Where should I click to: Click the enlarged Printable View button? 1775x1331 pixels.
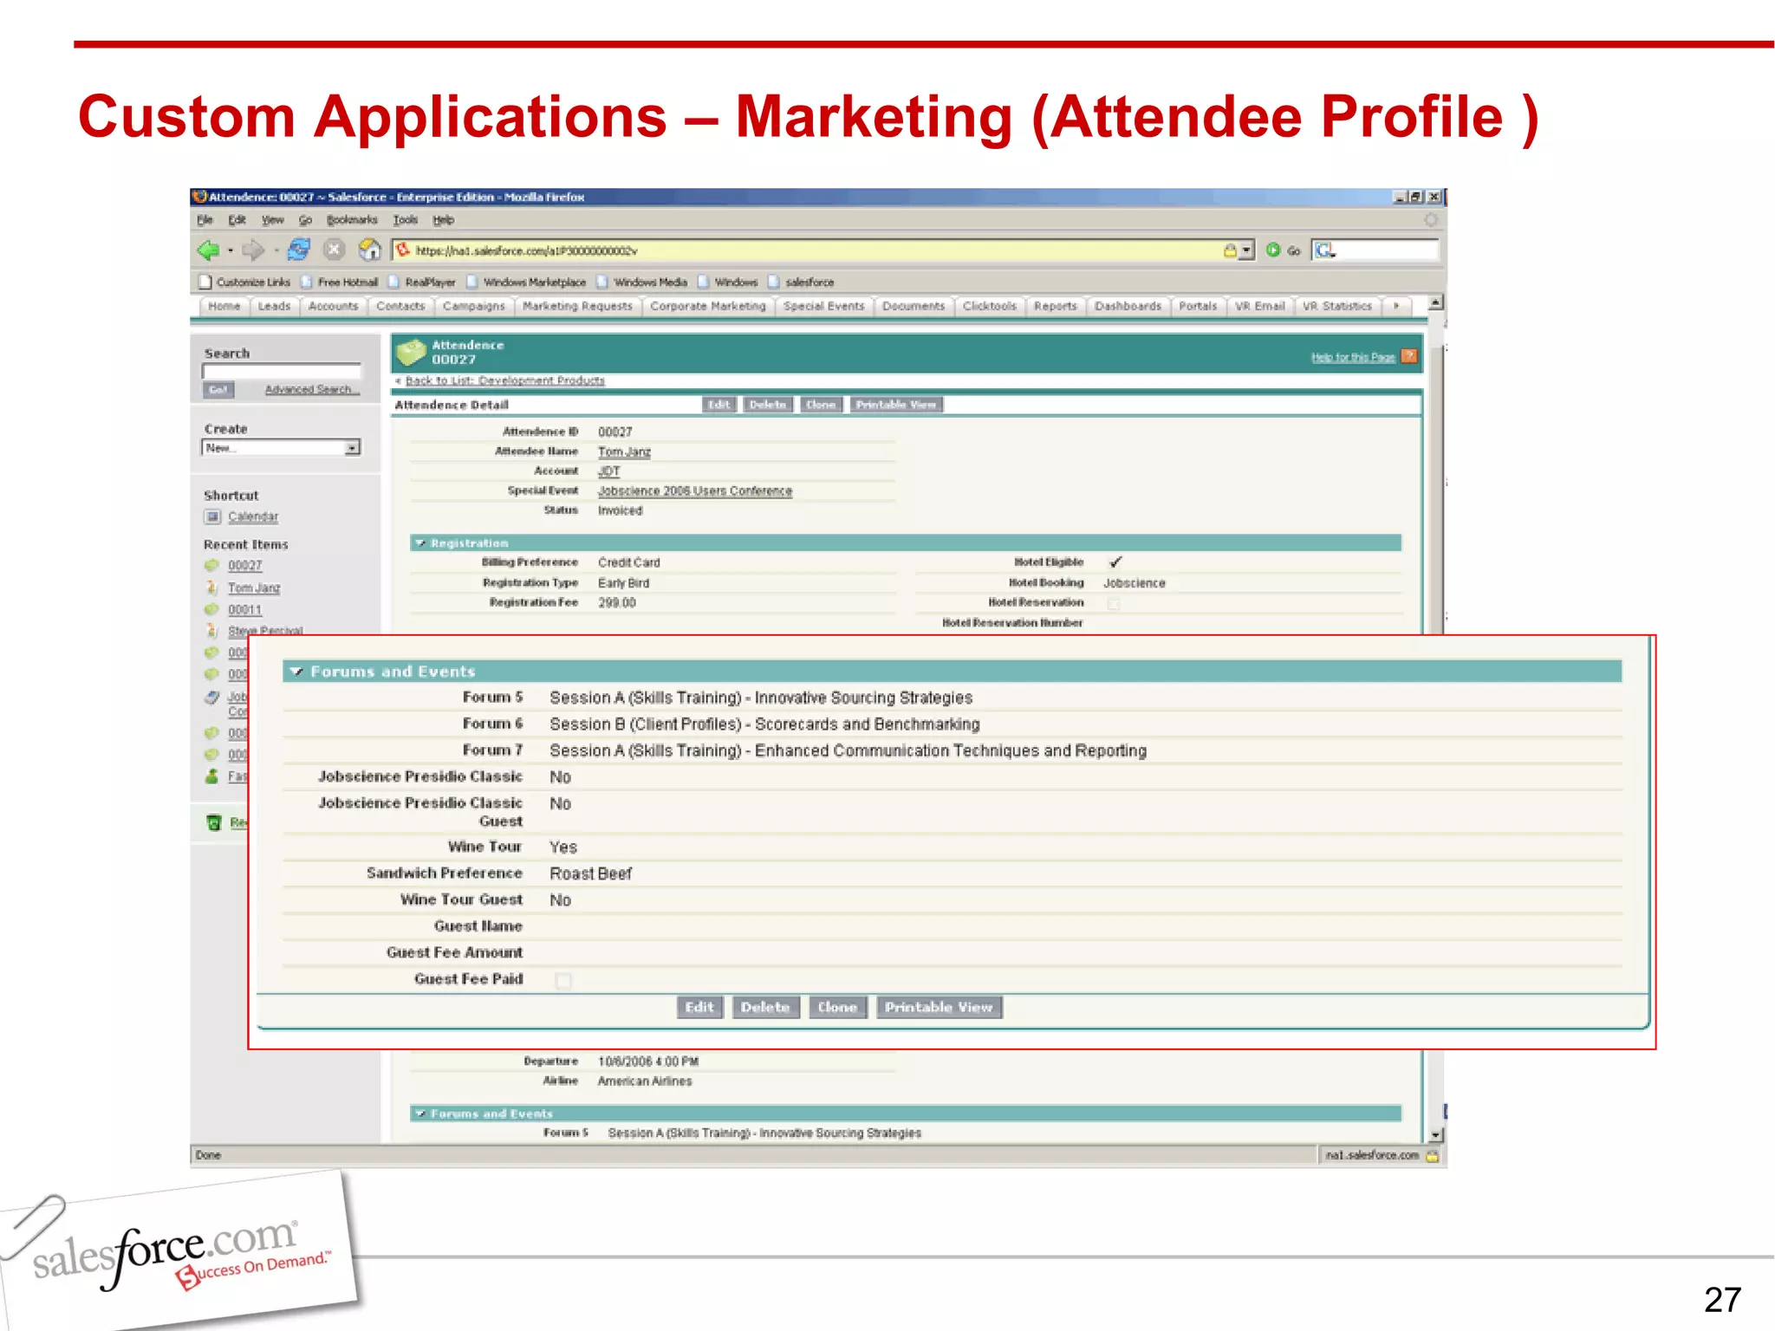939,1007
